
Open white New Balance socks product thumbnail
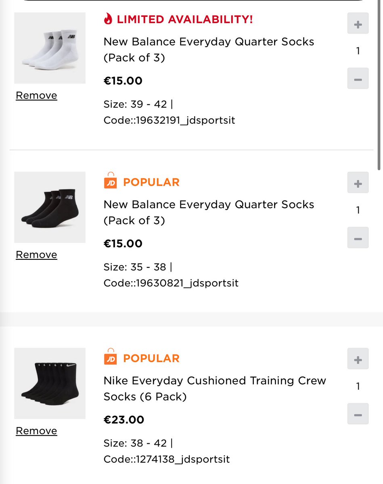pos(50,48)
